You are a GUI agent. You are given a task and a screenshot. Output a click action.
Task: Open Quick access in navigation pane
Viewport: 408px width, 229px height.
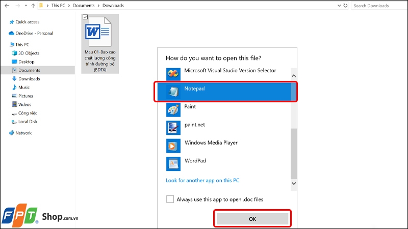(x=28, y=22)
